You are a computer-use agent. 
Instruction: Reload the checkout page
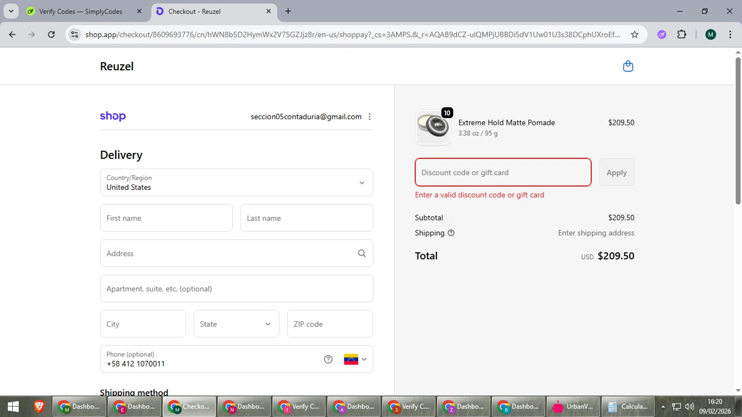[x=51, y=35]
